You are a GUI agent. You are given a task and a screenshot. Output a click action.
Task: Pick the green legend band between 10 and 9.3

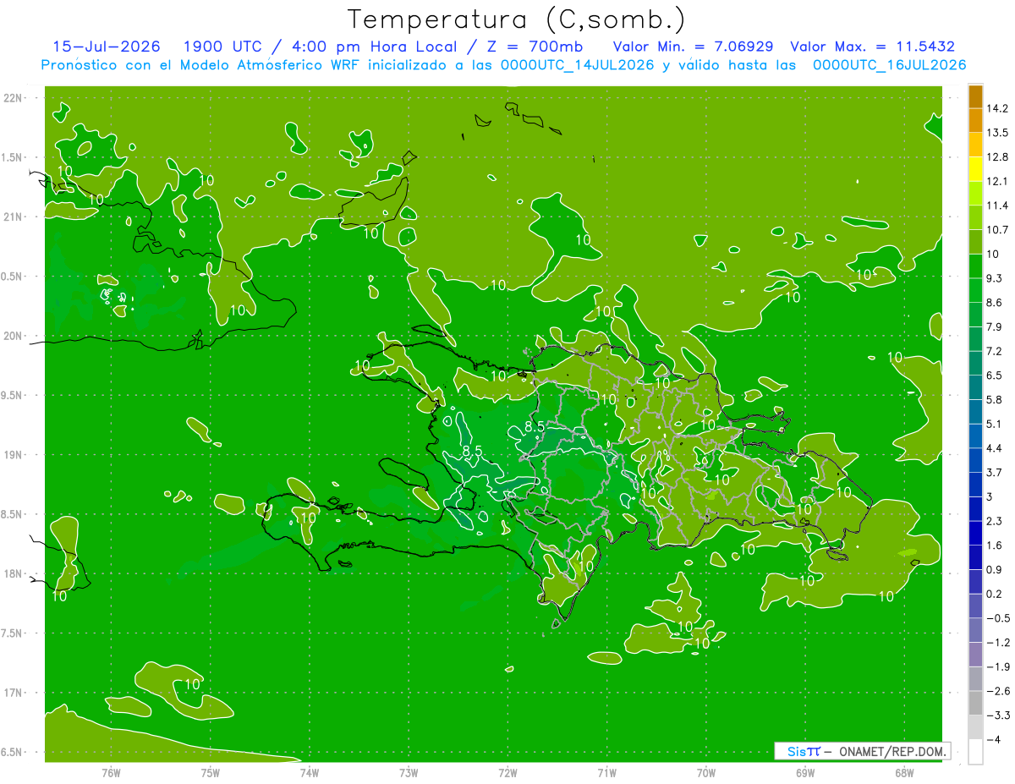point(975,266)
